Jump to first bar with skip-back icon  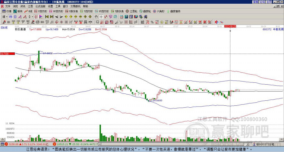[x=47, y=17]
